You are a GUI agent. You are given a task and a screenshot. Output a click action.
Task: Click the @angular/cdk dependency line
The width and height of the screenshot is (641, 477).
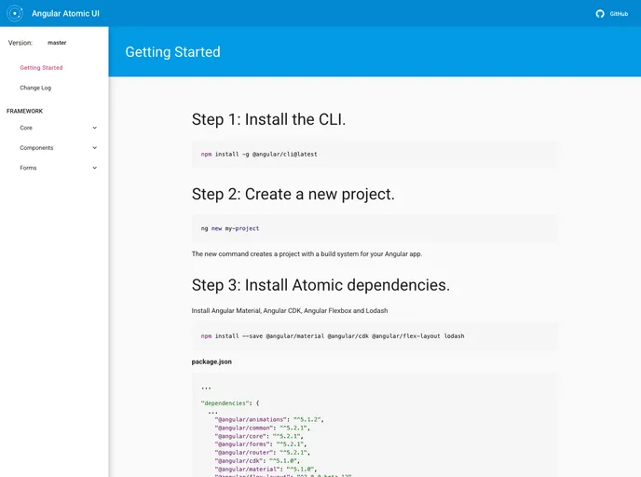click(257, 461)
